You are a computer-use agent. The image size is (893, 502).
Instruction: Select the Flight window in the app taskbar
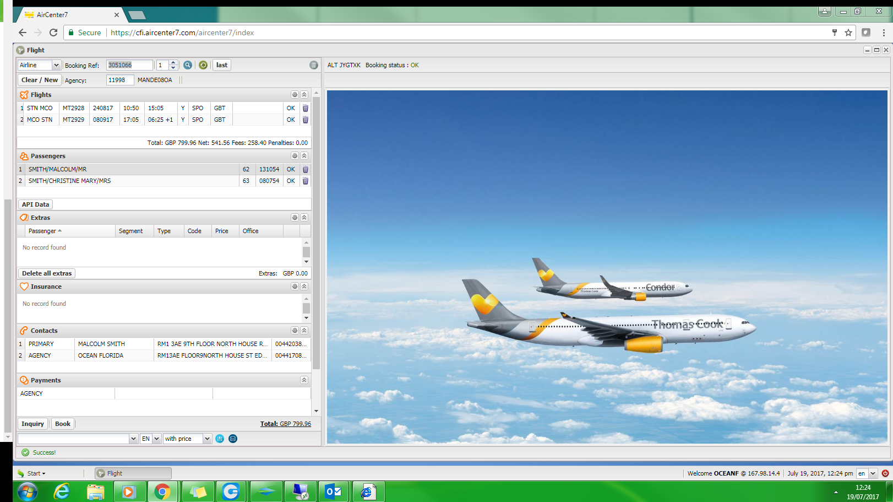[133, 473]
